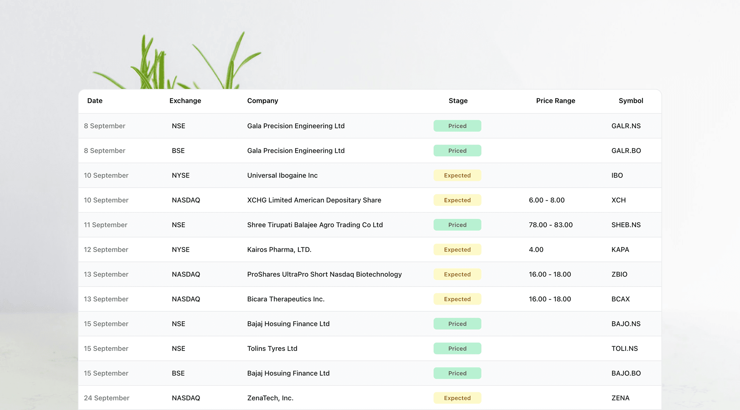Click the 78.00 - 83.00 price range
This screenshot has height=410, width=740.
click(550, 225)
